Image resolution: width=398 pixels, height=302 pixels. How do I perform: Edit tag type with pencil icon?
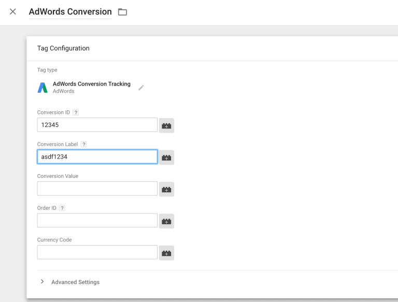coord(141,88)
